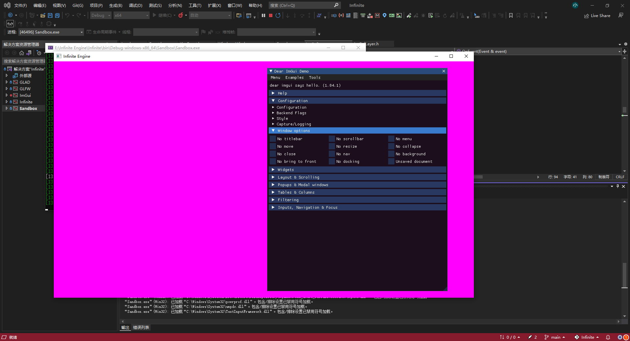Enable the No close checkbox
The height and width of the screenshot is (341, 630).
273,154
